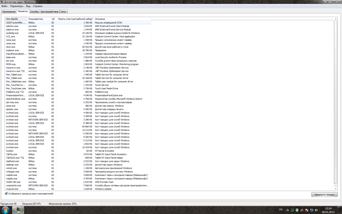The height and width of the screenshot is (214, 342).
Task: Open the Файл menu
Action: (4, 6)
